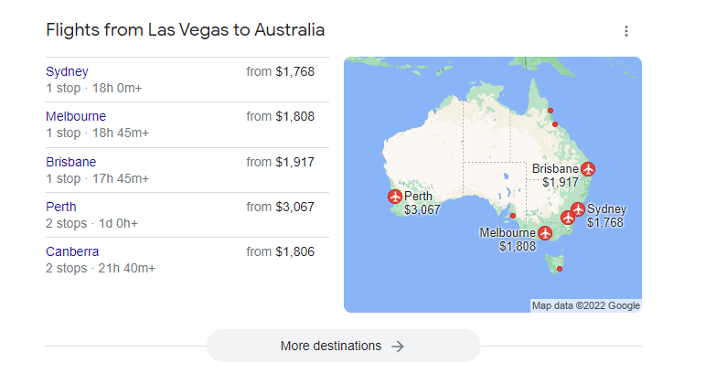This screenshot has height=384, width=716.
Task: Expand the More destinations button
Action: point(343,347)
